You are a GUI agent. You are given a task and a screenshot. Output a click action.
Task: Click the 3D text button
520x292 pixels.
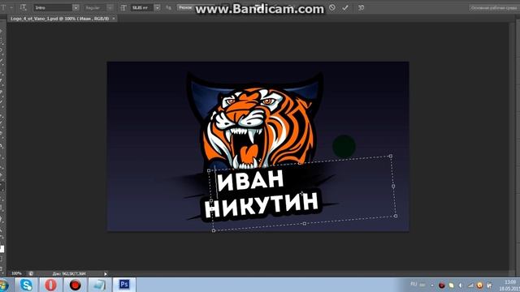click(x=361, y=7)
